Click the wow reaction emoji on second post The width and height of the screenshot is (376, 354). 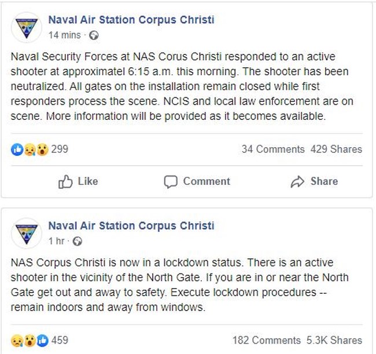(30, 341)
